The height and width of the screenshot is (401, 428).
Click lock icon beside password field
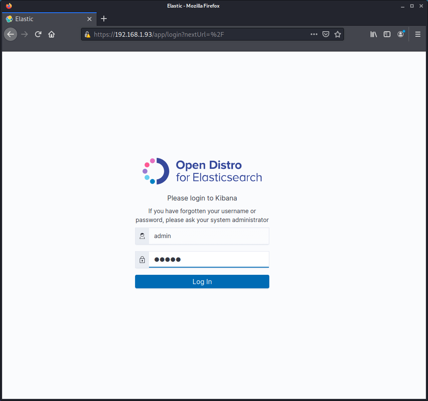(x=142, y=259)
